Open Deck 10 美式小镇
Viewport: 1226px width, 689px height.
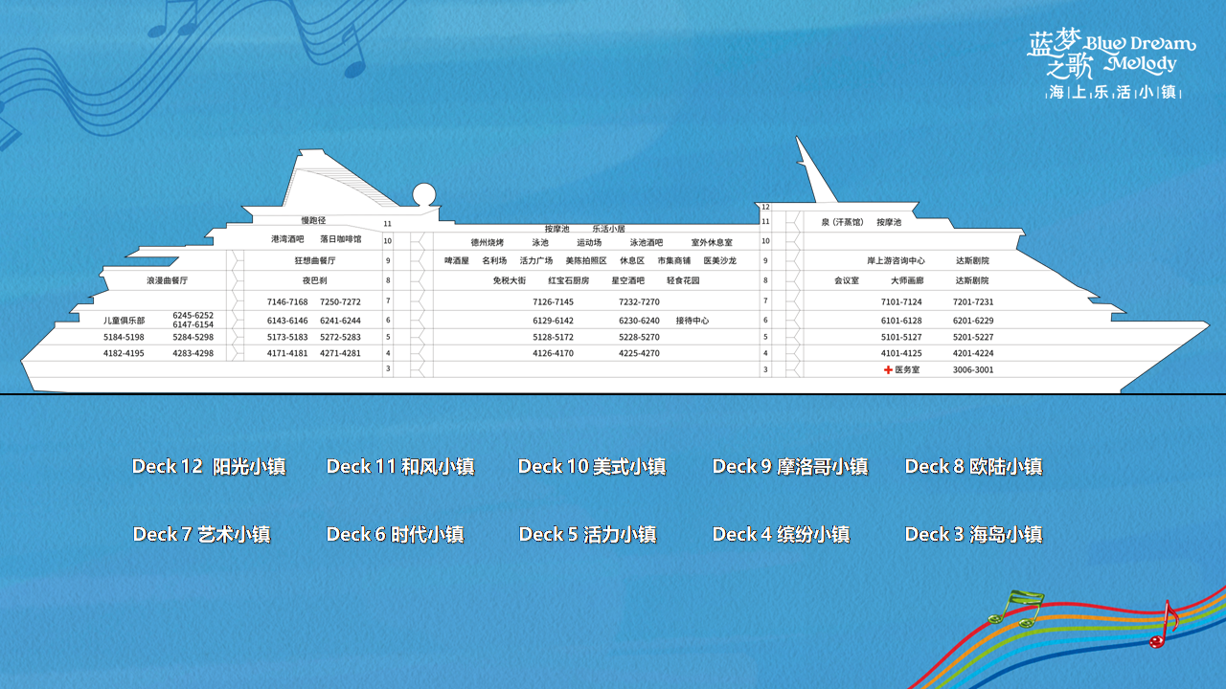[x=592, y=467]
